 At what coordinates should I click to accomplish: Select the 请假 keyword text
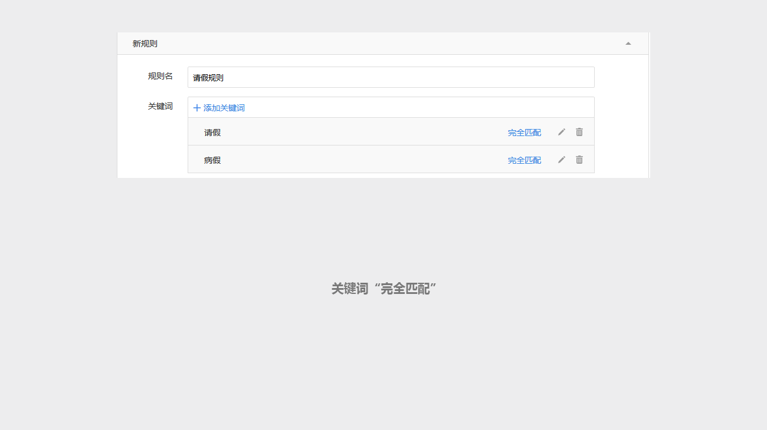pos(212,133)
